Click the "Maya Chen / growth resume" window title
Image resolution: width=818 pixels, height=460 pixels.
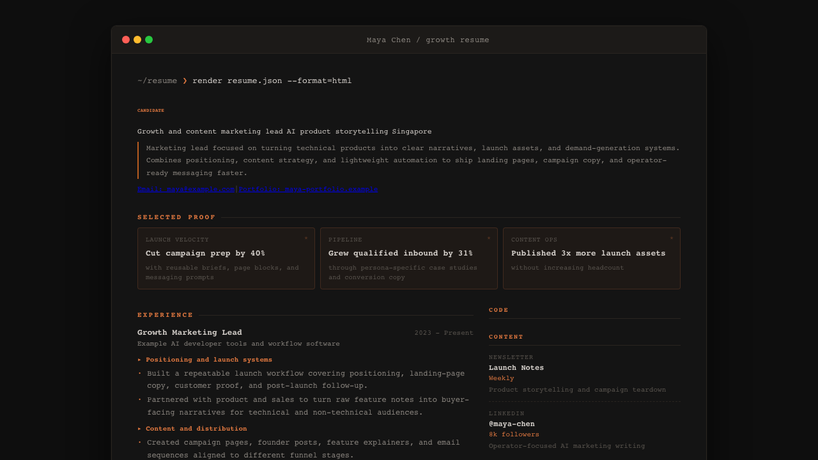[428, 40]
